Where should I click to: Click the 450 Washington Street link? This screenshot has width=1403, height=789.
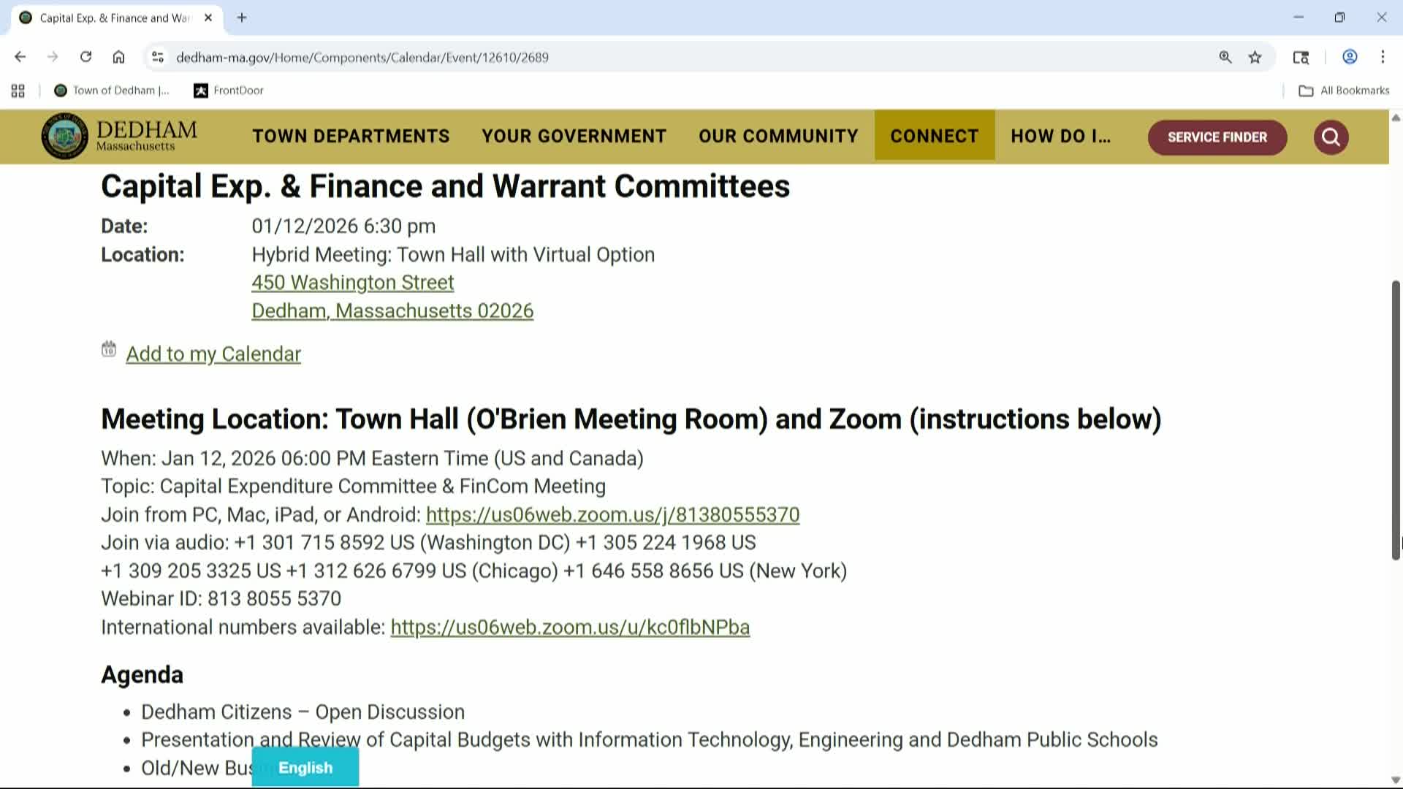click(x=352, y=282)
